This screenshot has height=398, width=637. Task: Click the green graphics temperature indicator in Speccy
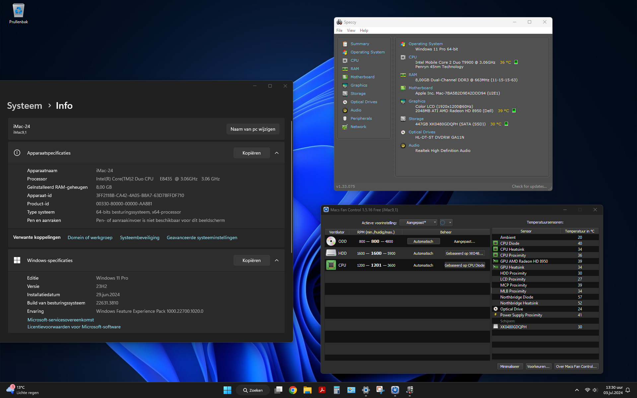click(514, 110)
